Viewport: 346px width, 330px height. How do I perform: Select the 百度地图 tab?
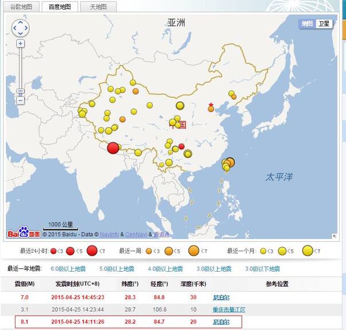[59, 7]
